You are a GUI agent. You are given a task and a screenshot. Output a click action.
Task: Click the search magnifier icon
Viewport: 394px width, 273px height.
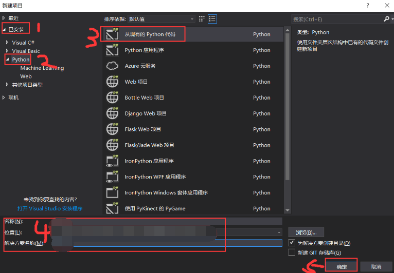tap(386, 19)
